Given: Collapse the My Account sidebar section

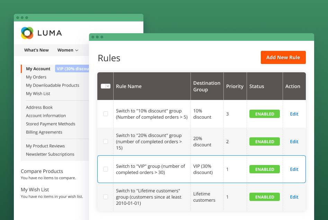Looking at the screenshot, I should click(38, 68).
